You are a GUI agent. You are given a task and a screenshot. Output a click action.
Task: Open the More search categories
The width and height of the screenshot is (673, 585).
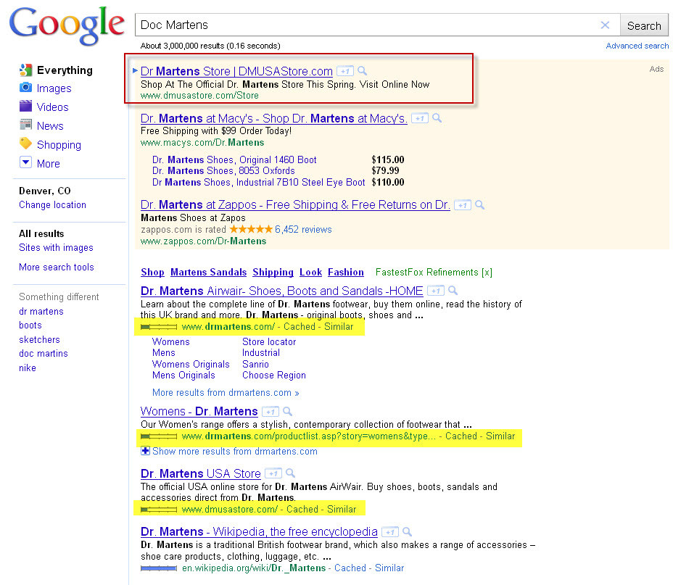(48, 164)
